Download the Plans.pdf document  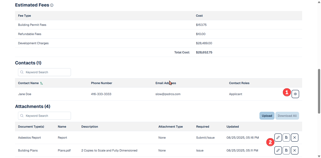point(286,150)
